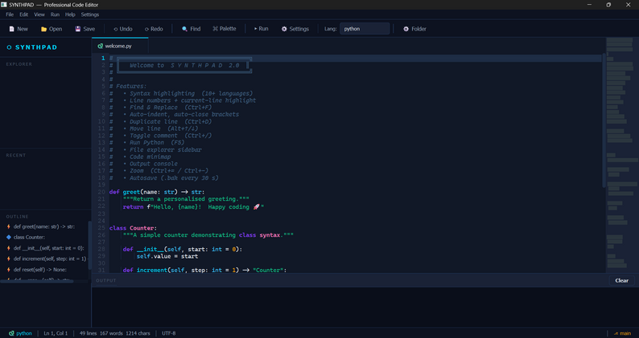Open Settings via the gear icon

pos(295,29)
